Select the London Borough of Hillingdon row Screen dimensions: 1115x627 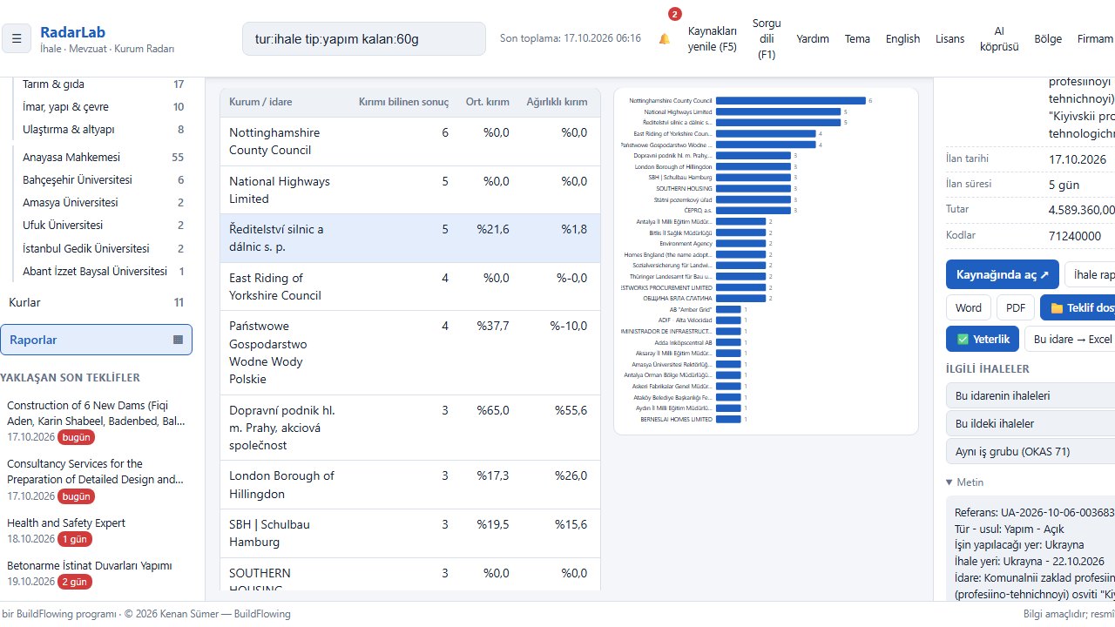point(410,485)
